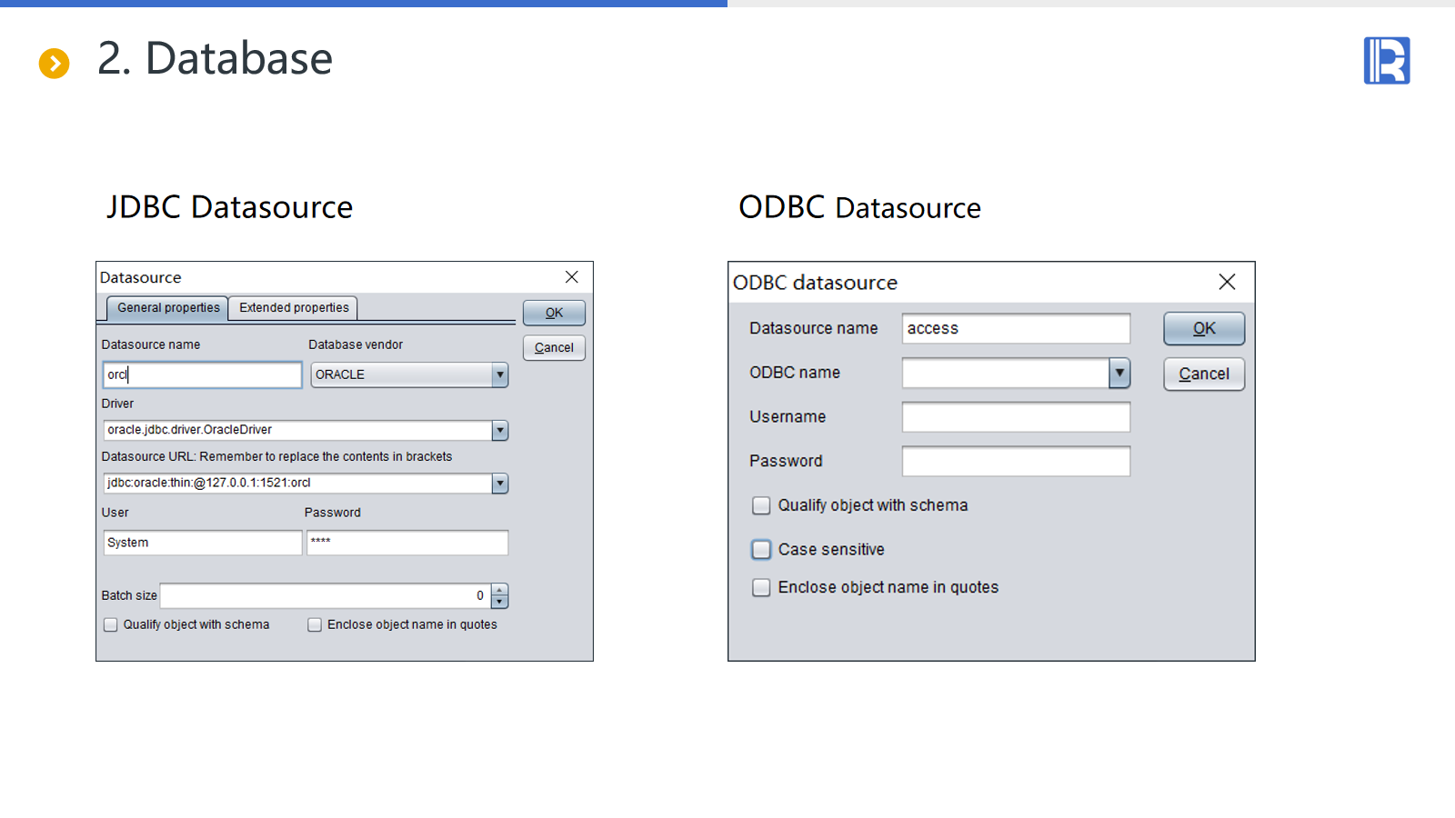Check Enclose object name in quotes in ODBC dialog

click(761, 588)
